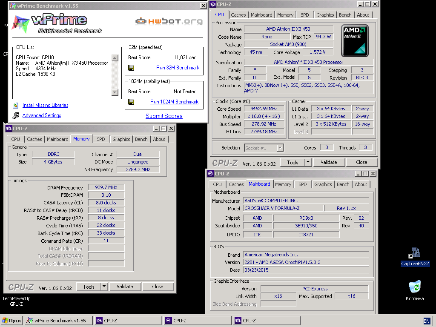Expand the Tools arrow in the Memory window
This screenshot has height=327, width=436.
pyautogui.click(x=104, y=287)
